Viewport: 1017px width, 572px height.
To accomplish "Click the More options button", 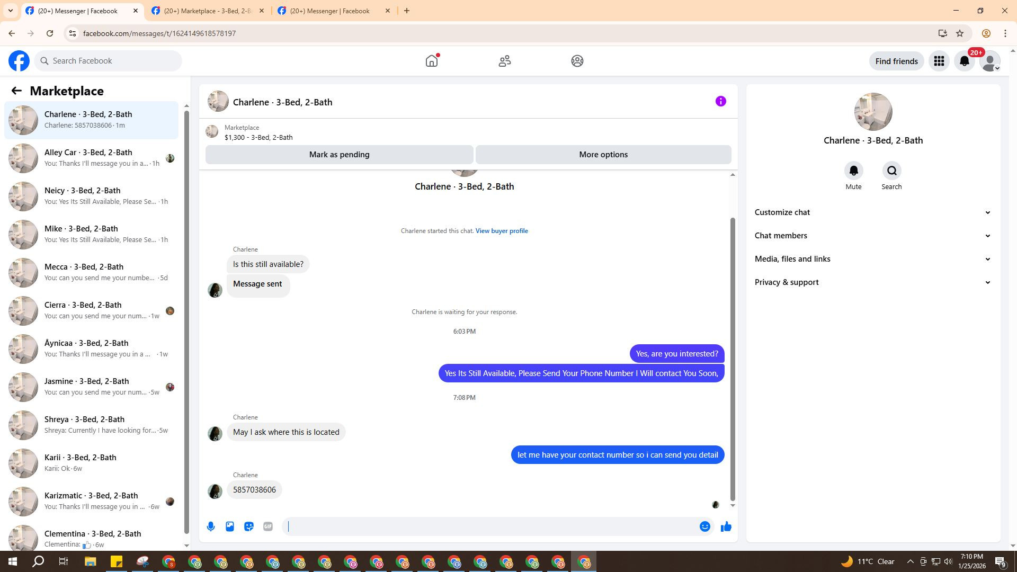I will pos(603,155).
